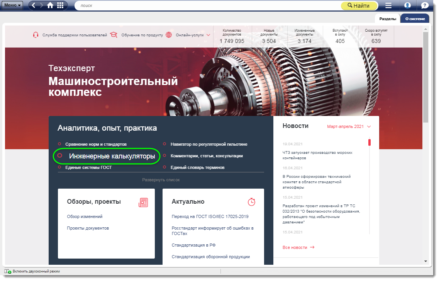Screen dimensions: 439x281
Task: Go forward with the right arrow
Action: [x=41, y=5]
